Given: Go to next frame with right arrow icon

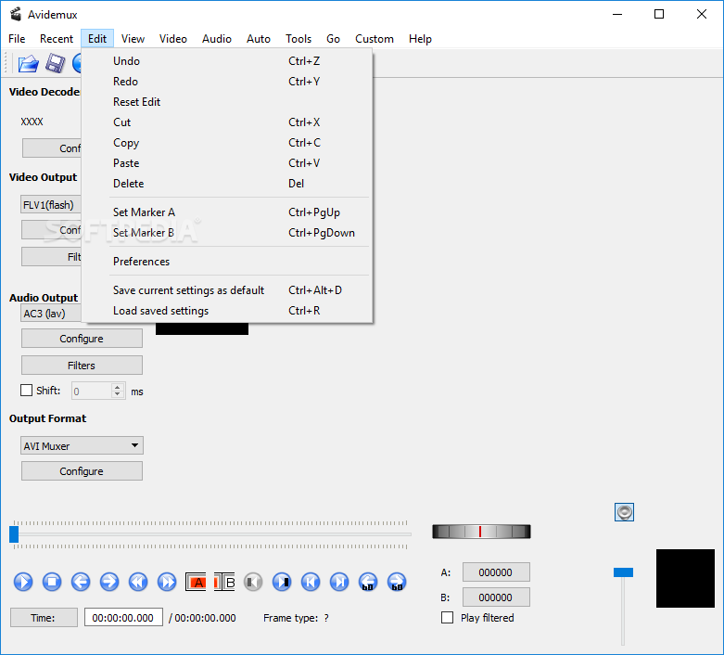Looking at the screenshot, I should pos(109,582).
